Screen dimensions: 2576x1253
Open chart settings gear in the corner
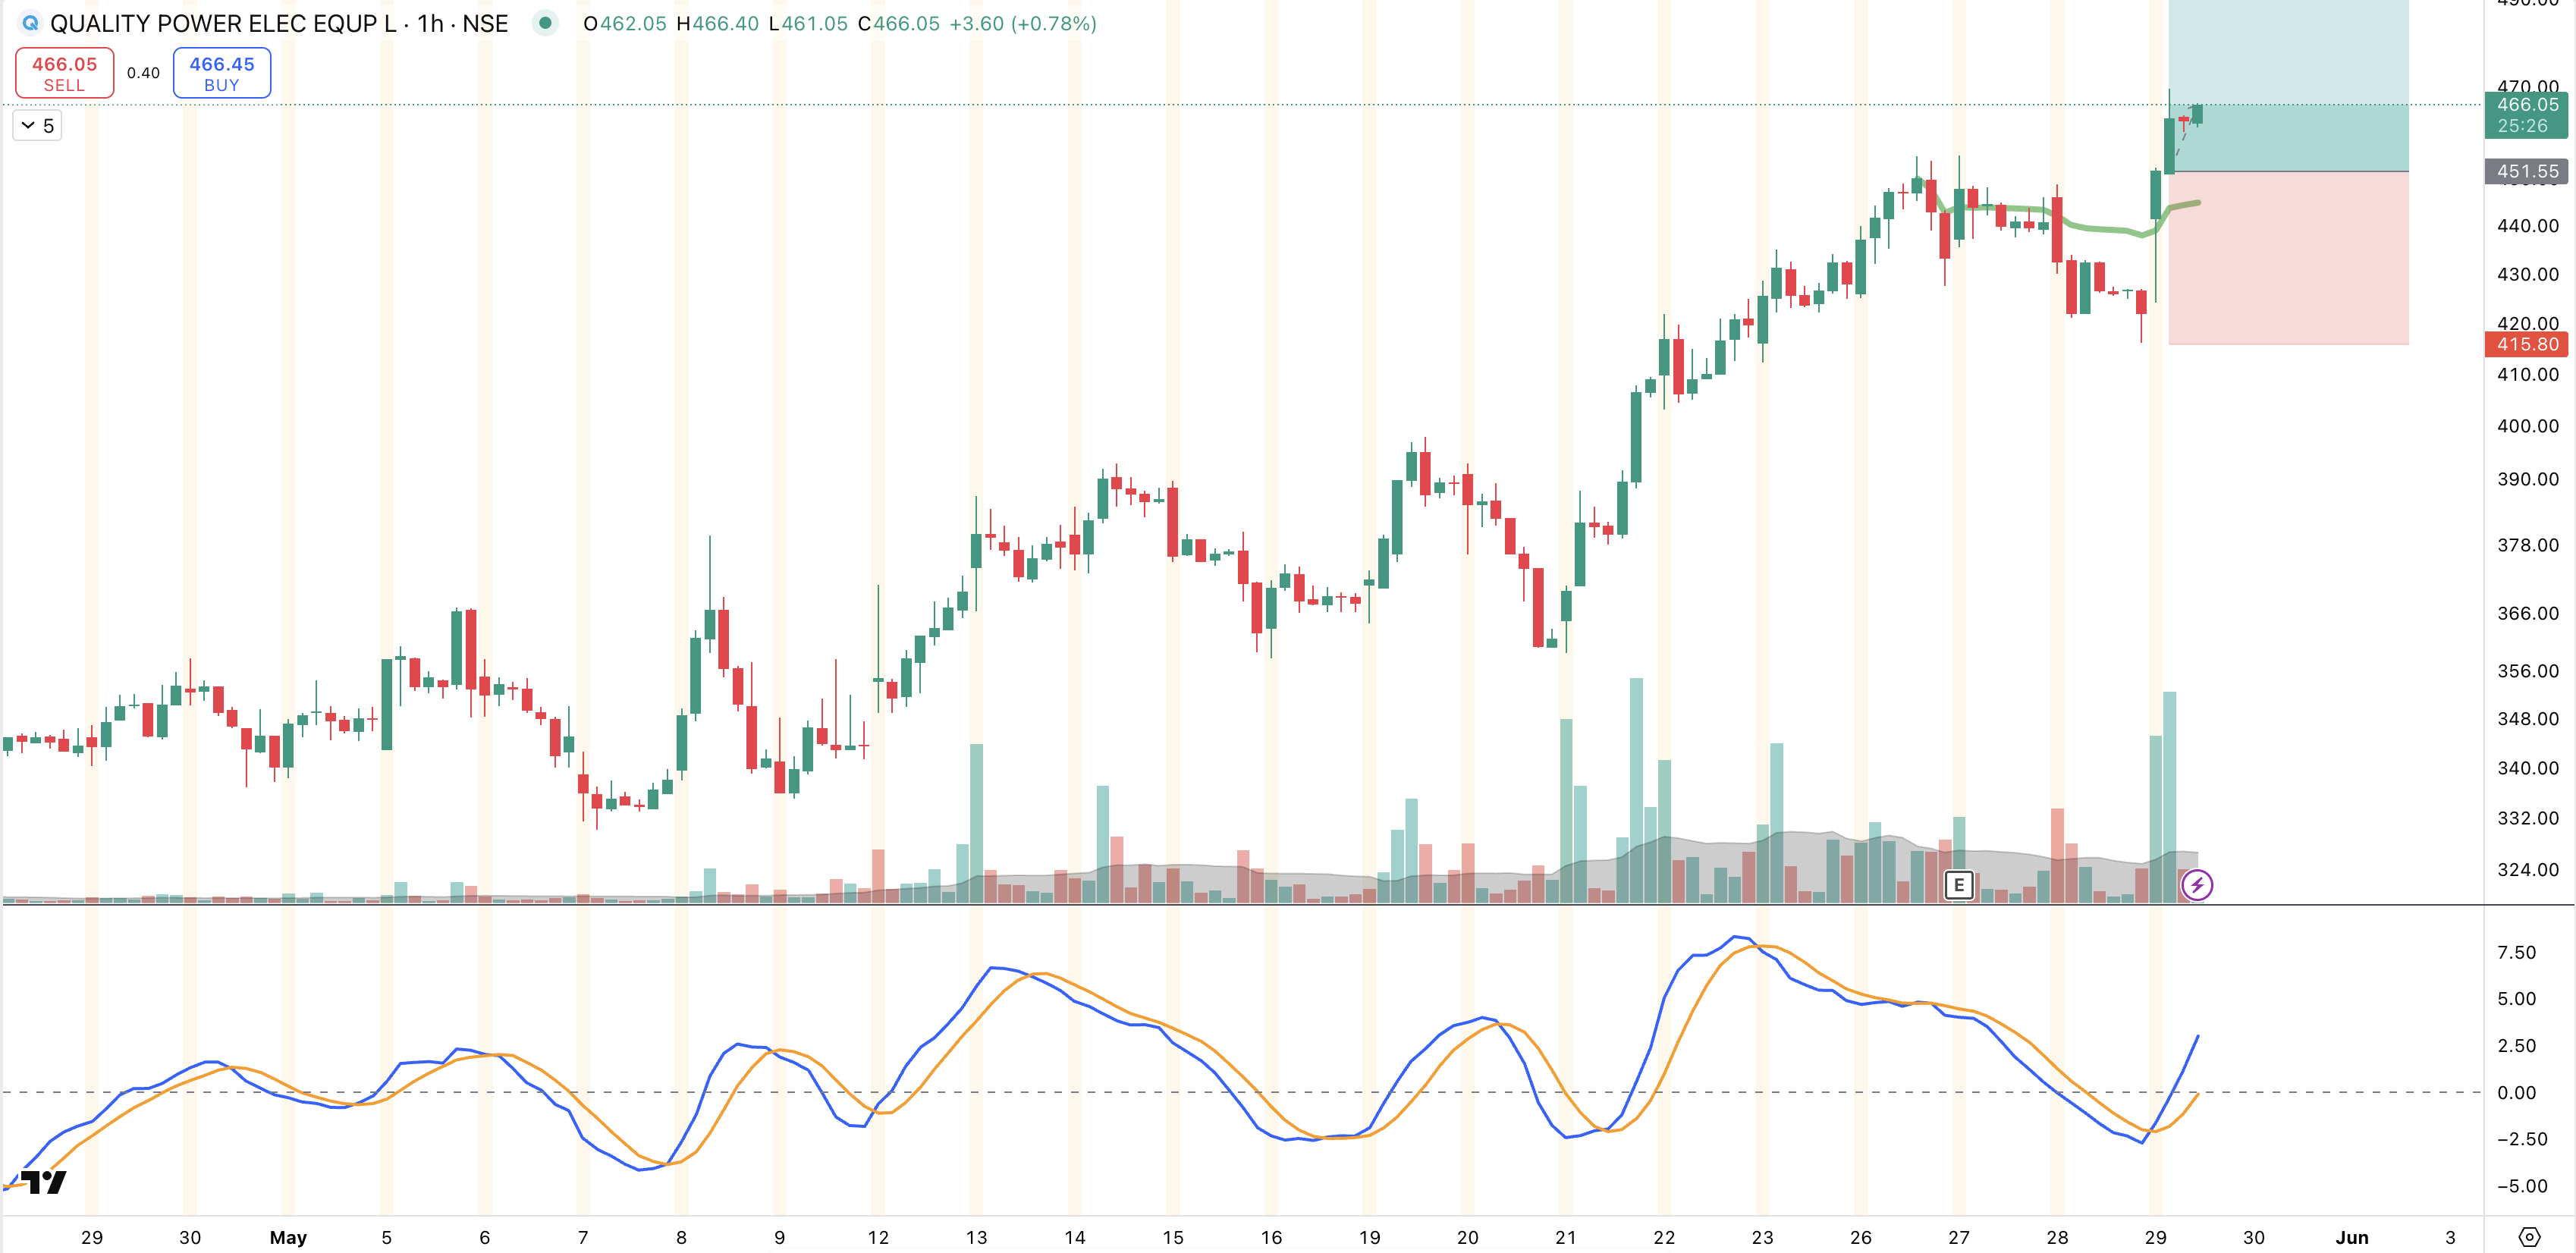pyautogui.click(x=2529, y=1237)
